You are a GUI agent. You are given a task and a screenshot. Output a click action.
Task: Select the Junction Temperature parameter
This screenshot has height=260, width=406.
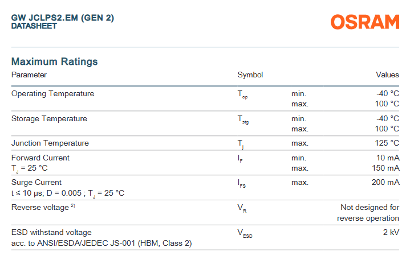tap(50, 143)
